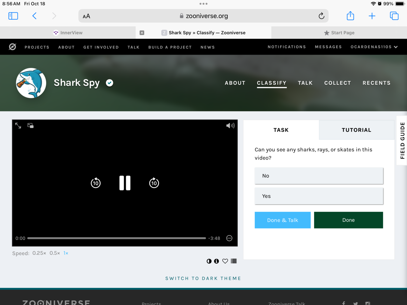The width and height of the screenshot is (407, 305).
Task: Expand the Field Guide side panel
Action: pyautogui.click(x=402, y=140)
